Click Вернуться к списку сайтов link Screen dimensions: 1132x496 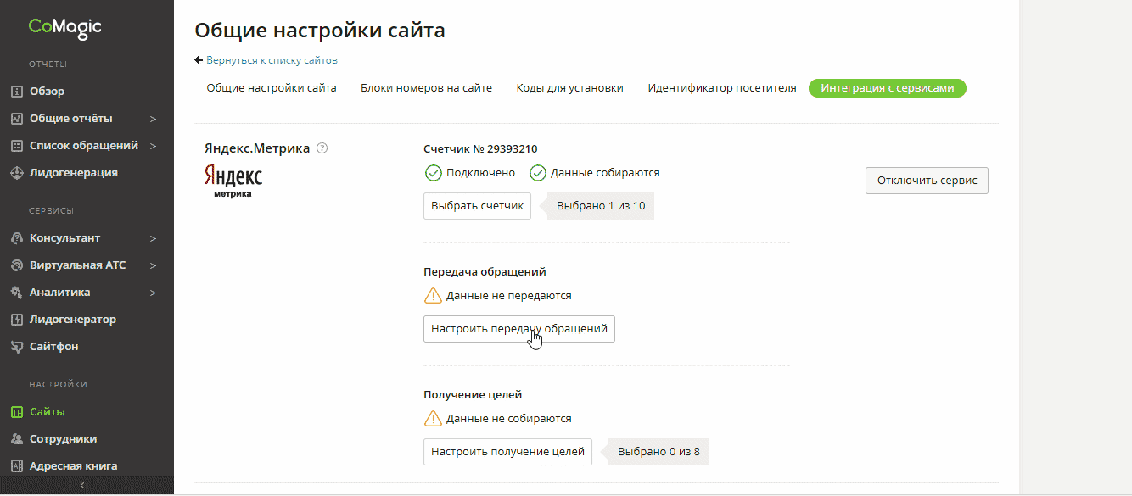(272, 61)
